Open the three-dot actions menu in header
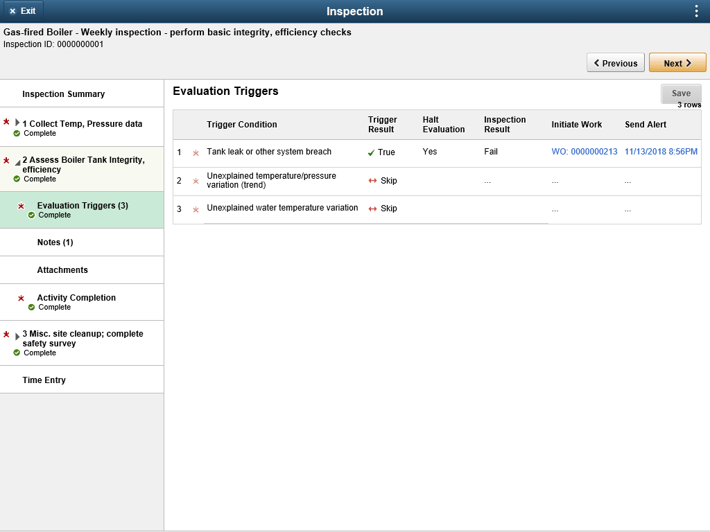Image resolution: width=710 pixels, height=532 pixels. 696,11
